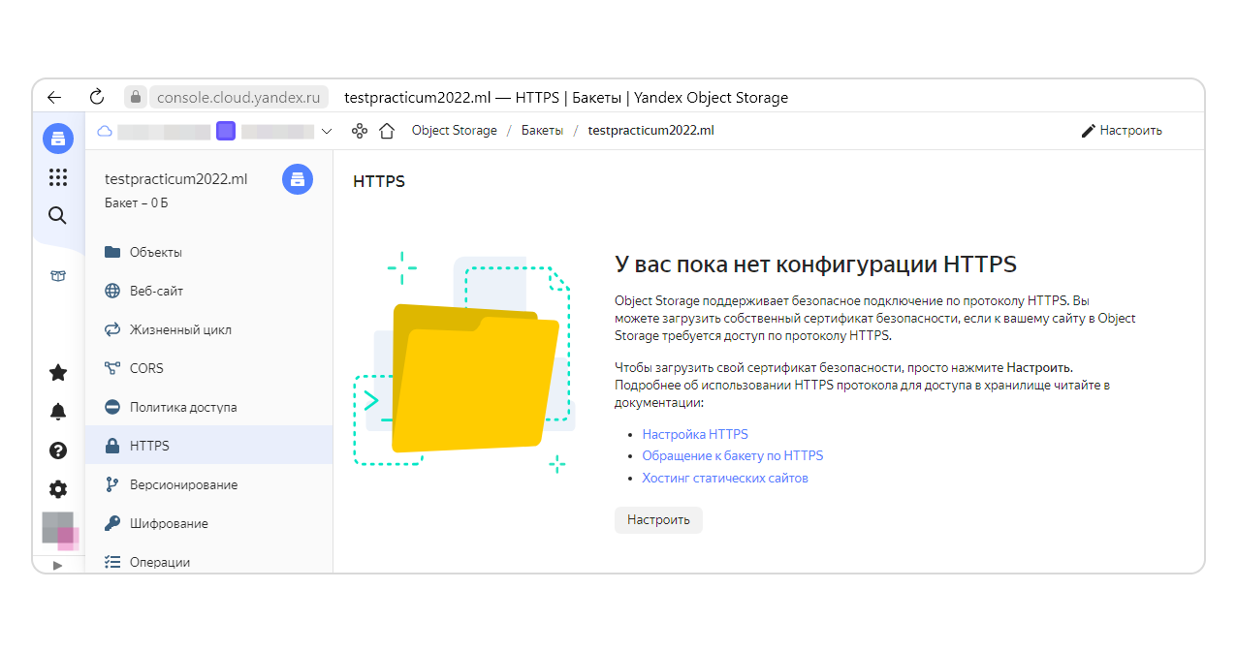Click the pencil icon next to Настроить

[x=1088, y=131]
